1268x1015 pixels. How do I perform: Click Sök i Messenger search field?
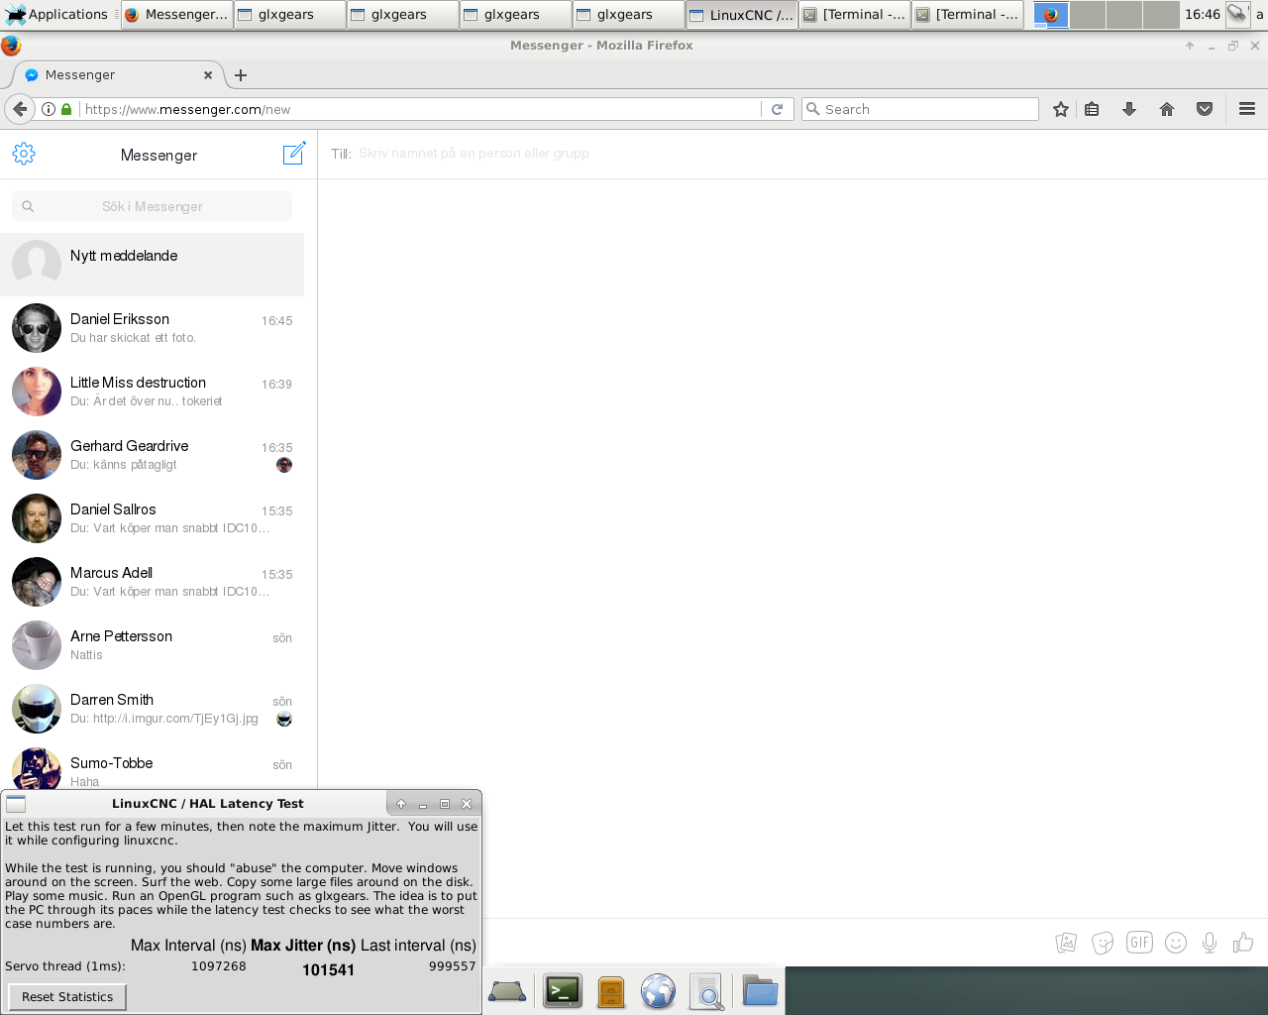(x=153, y=206)
